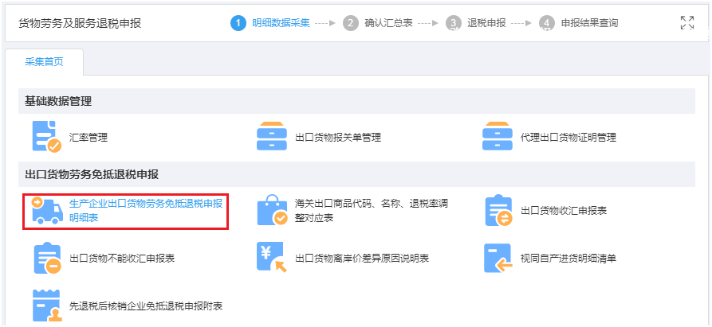Image resolution: width=712 pixels, height=327 pixels.
Task: Open the 视同自产进货明细清单 link
Action: pos(568,259)
